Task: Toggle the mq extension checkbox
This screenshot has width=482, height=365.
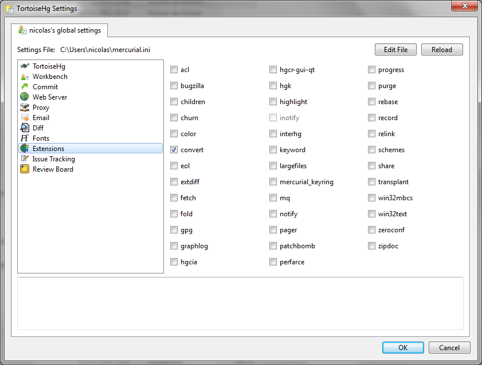Action: coord(273,198)
